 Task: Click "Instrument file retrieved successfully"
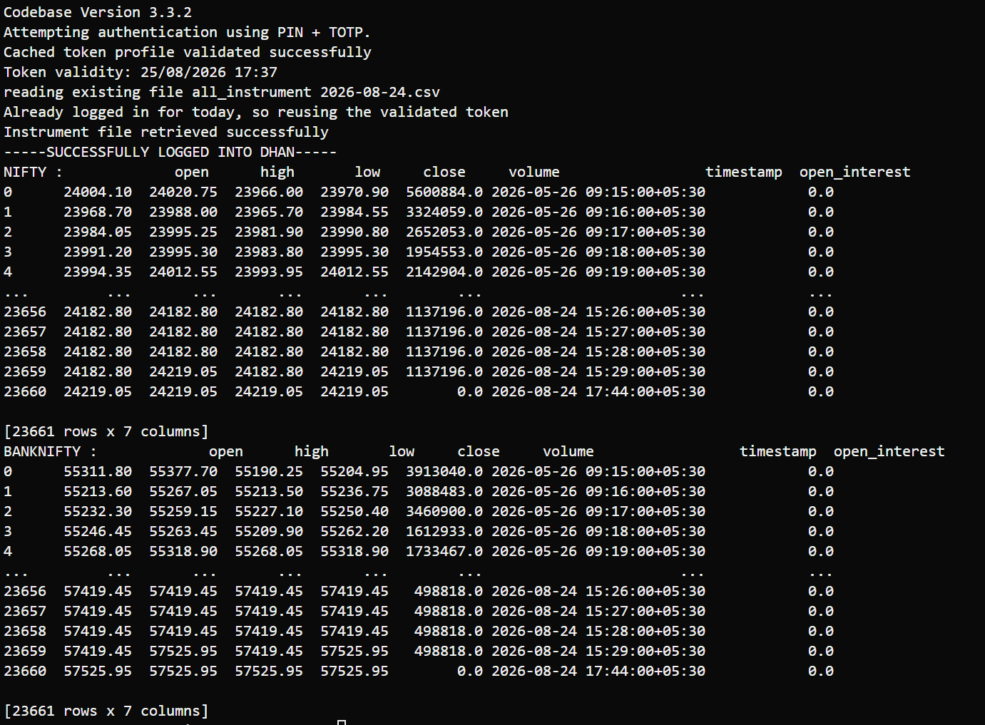point(166,132)
